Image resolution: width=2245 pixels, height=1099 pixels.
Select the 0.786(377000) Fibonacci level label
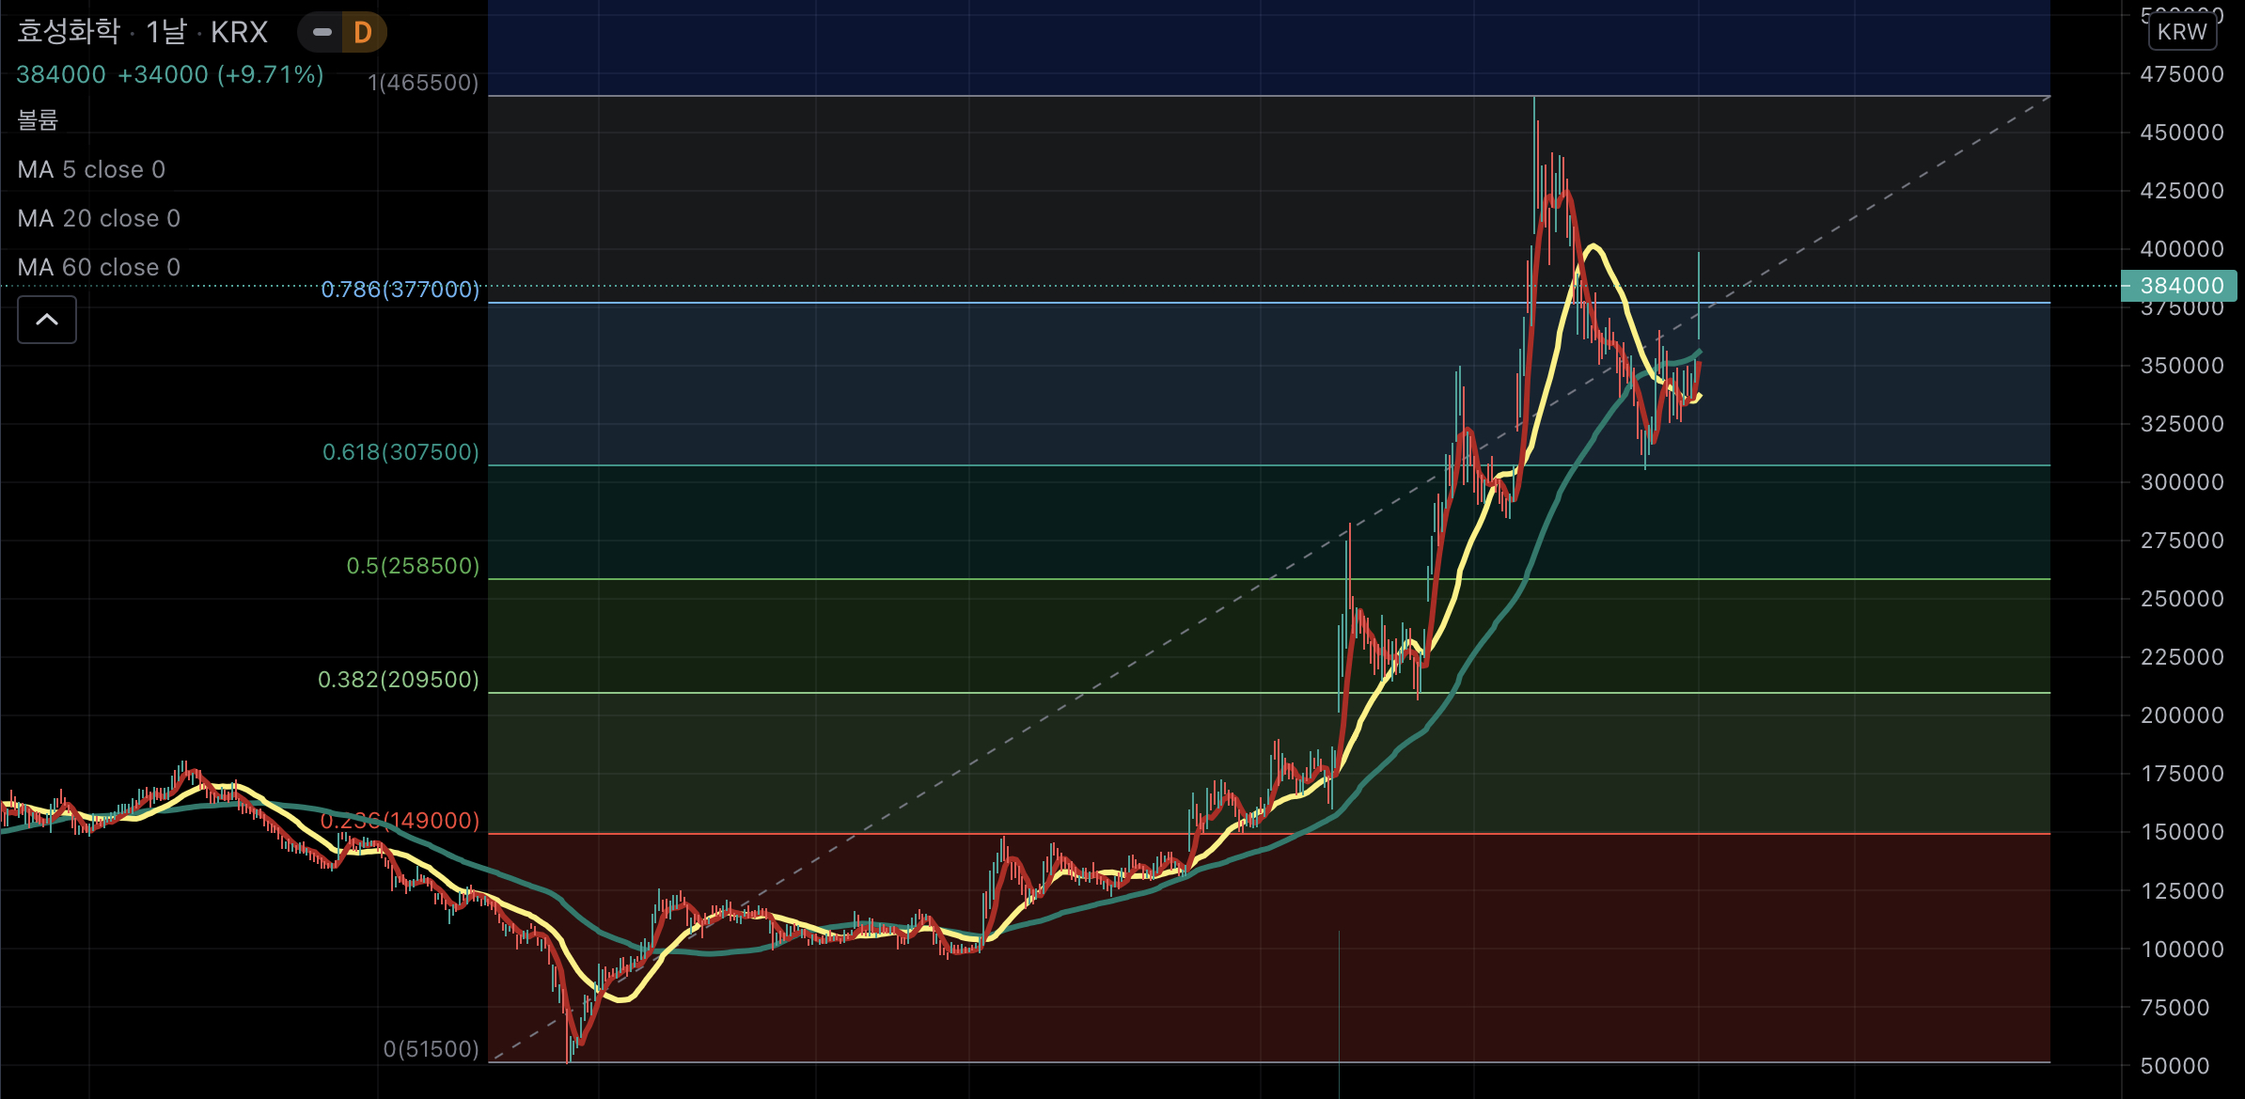pos(400,290)
